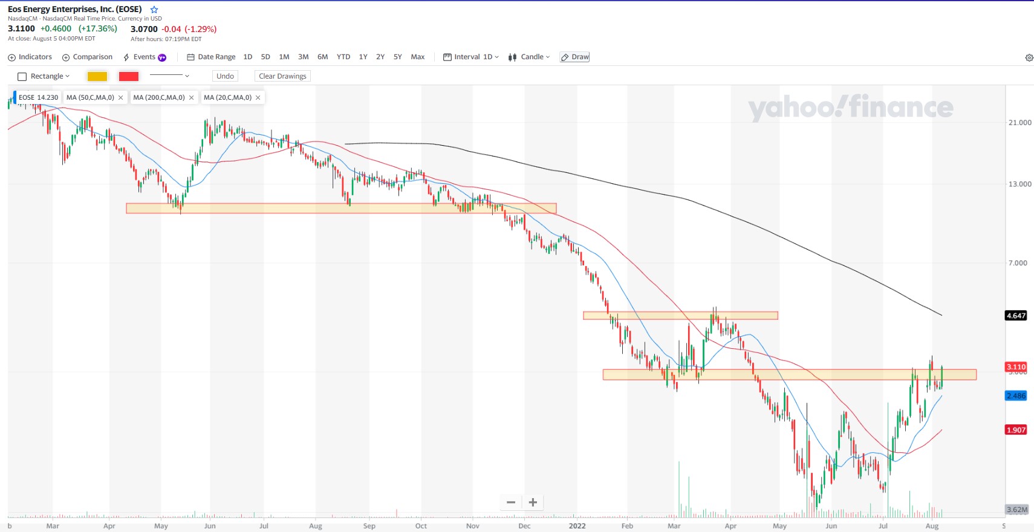Select the 5Y date range
Image resolution: width=1034 pixels, height=532 pixels.
coord(398,57)
